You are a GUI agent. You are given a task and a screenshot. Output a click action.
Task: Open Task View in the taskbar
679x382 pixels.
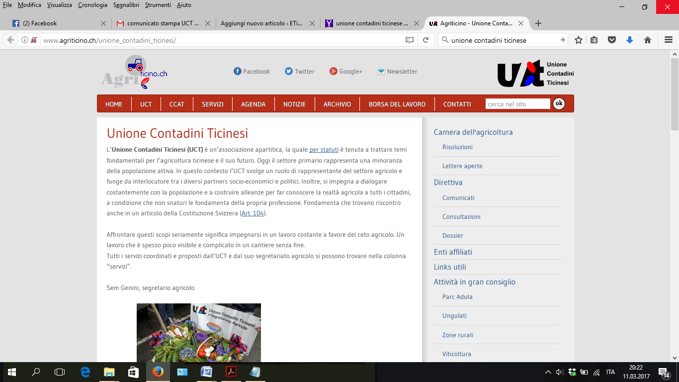tap(60, 372)
